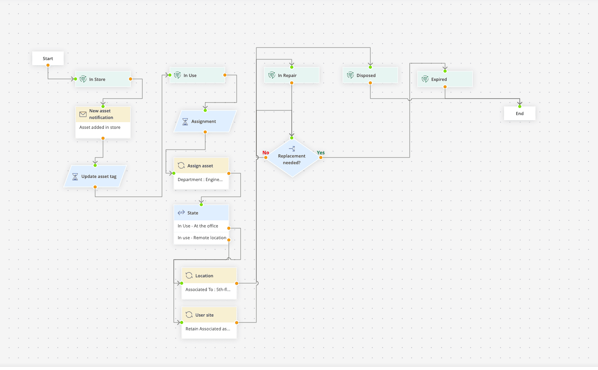Select the End node of the workflow
598x370 pixels.
point(519,113)
